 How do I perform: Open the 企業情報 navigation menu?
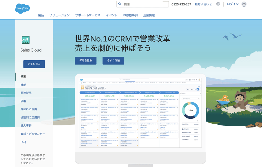tap(149, 15)
